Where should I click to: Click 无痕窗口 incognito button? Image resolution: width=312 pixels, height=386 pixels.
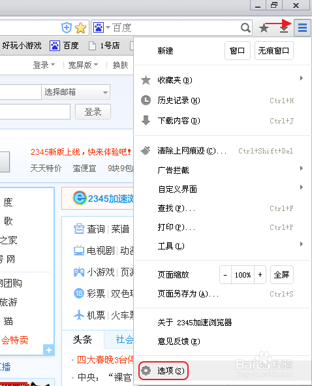point(274,51)
